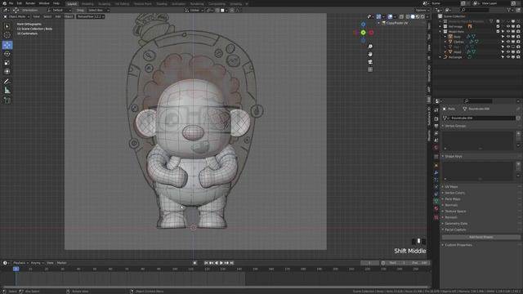
Task: Activate the Measure tool
Action: point(7,91)
